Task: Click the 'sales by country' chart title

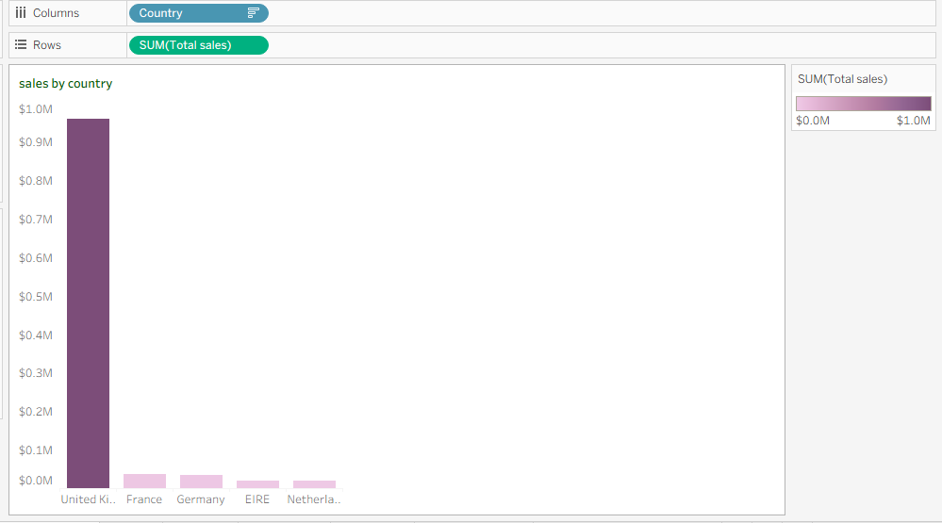Action: [65, 84]
